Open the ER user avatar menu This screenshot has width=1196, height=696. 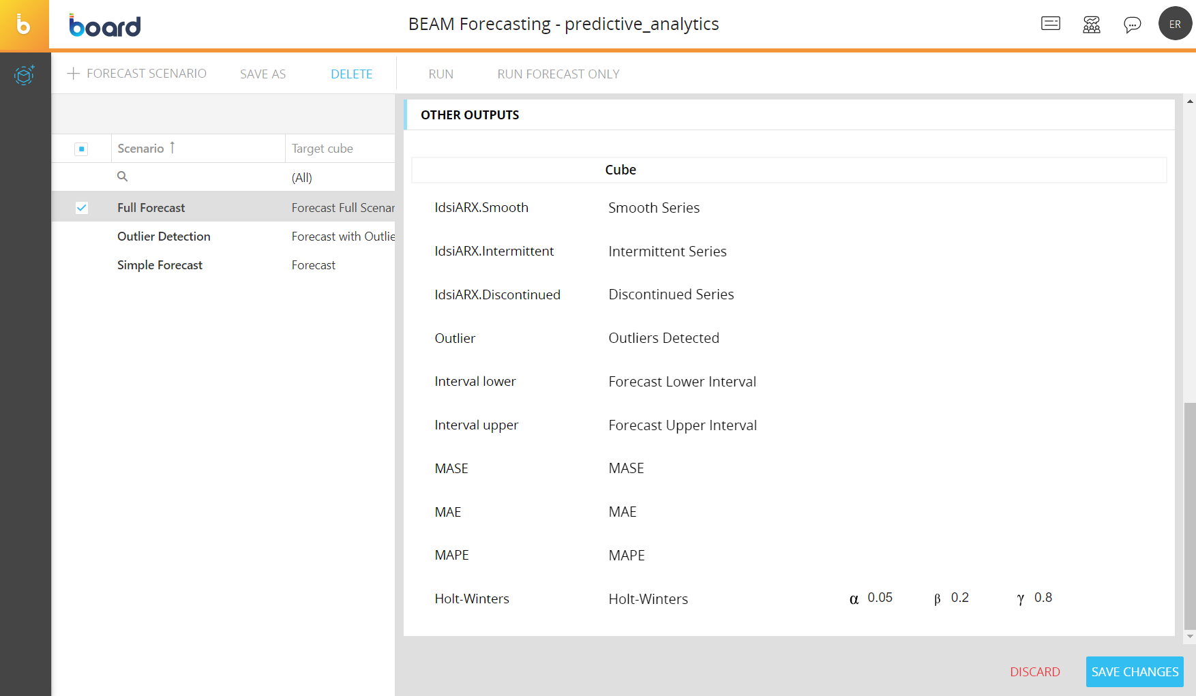point(1175,24)
